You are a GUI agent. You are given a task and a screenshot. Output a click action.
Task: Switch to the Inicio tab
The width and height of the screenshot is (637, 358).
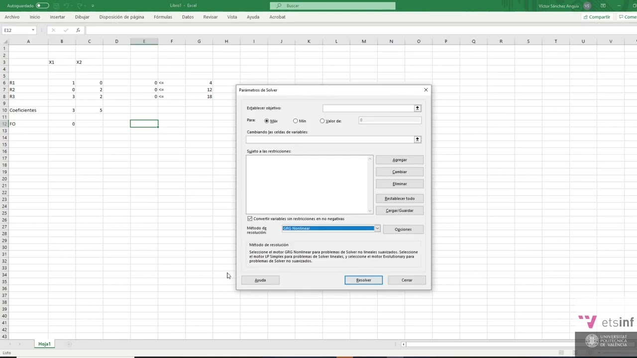(x=35, y=17)
